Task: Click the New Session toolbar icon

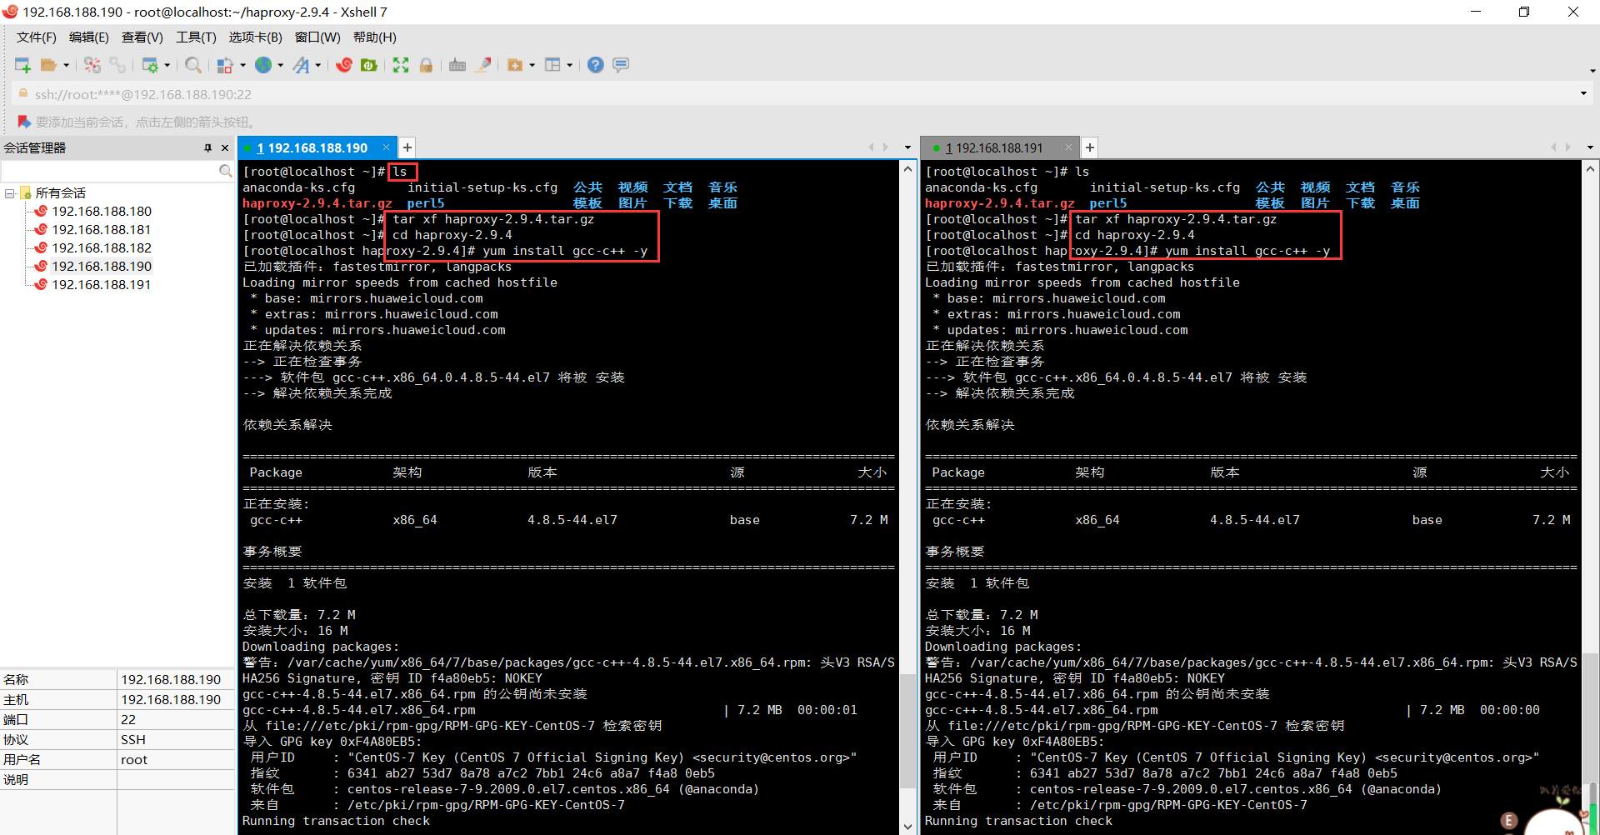Action: coord(22,65)
